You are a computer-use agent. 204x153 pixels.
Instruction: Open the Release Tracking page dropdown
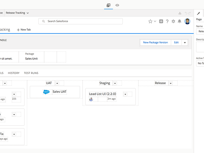[x=17, y=13]
